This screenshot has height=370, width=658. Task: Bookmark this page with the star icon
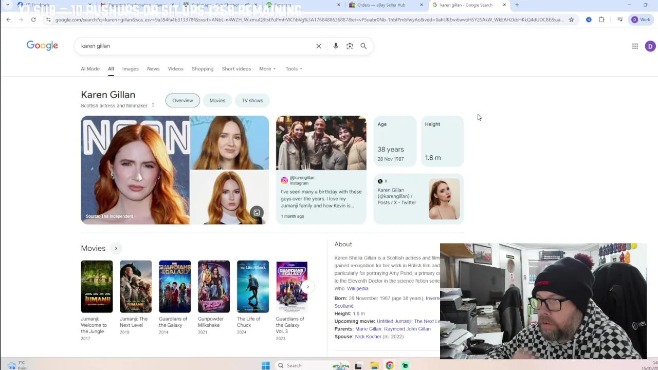pyautogui.click(x=571, y=20)
